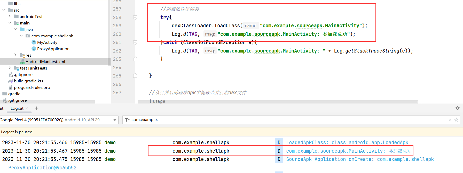Click the proguard-rules.pro file icon
The height and width of the screenshot is (173, 463).
pos(11,87)
